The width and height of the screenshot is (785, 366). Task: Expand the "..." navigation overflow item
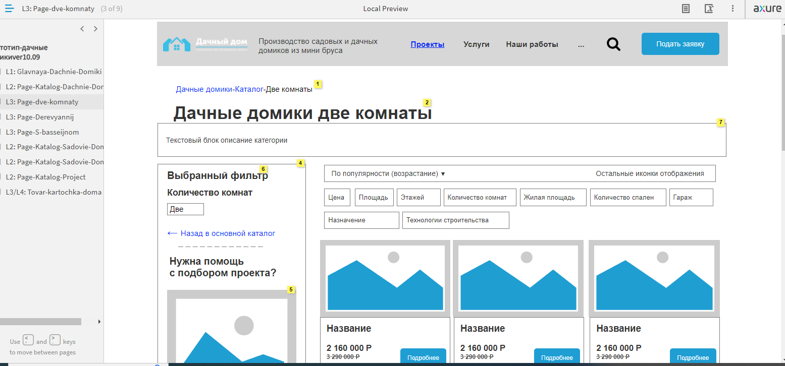point(581,44)
